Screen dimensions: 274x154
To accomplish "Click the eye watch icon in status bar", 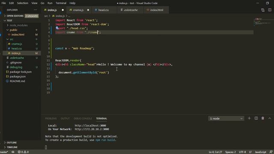I will [13, 152].
